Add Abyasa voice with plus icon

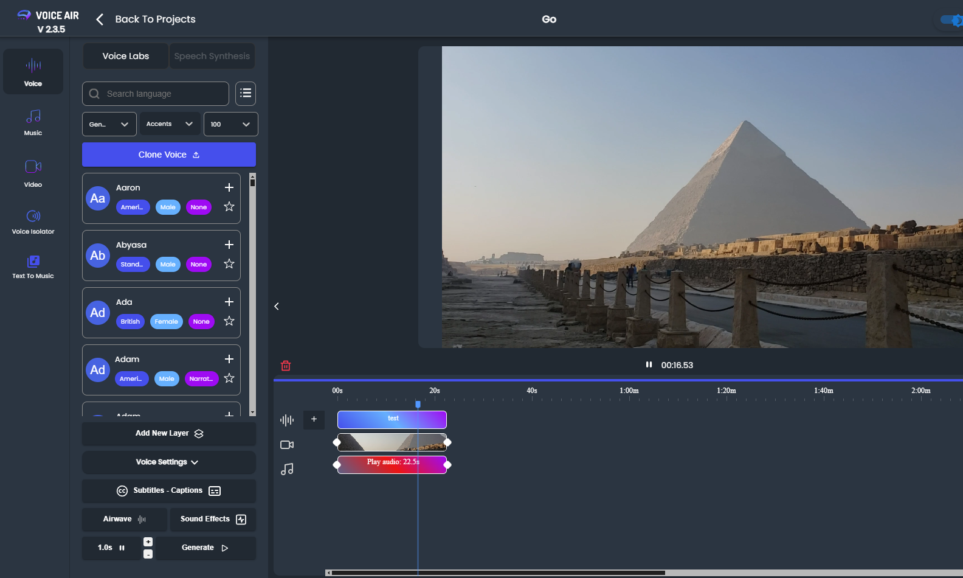point(229,245)
